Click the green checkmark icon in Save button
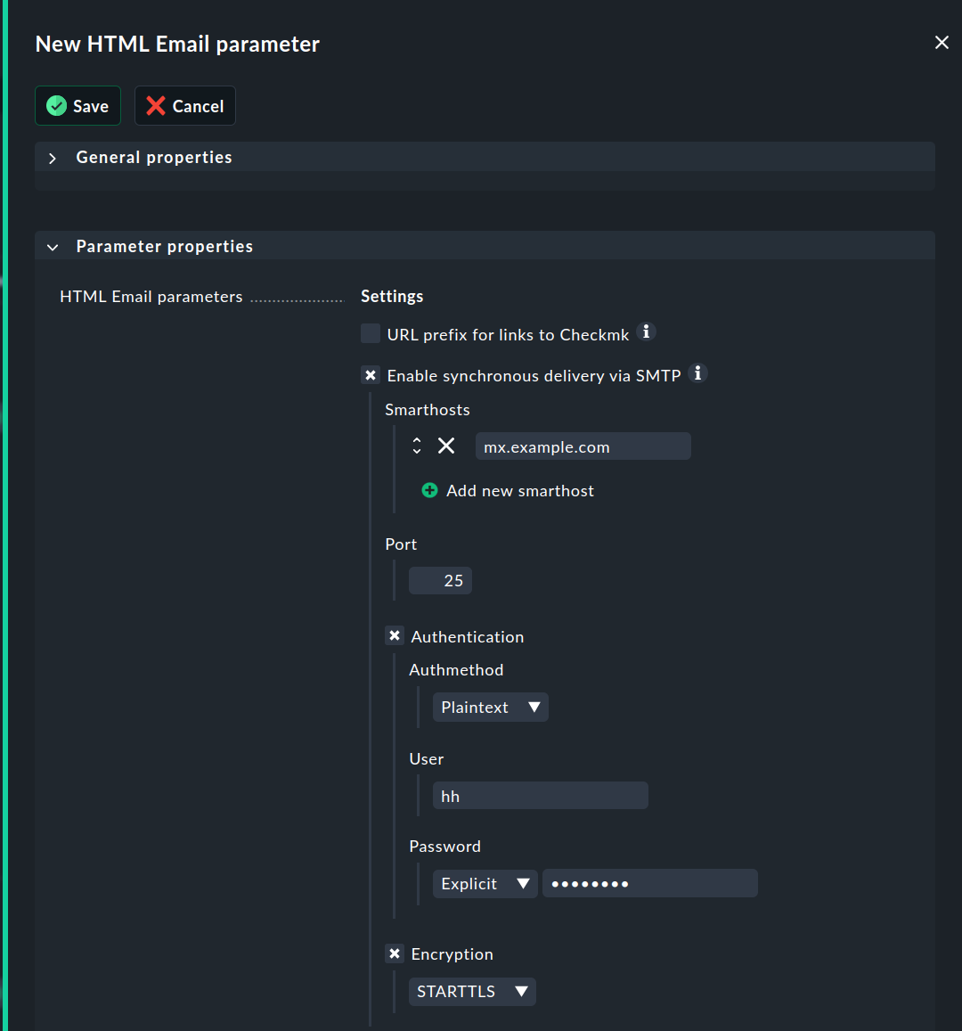962x1031 pixels. point(55,105)
